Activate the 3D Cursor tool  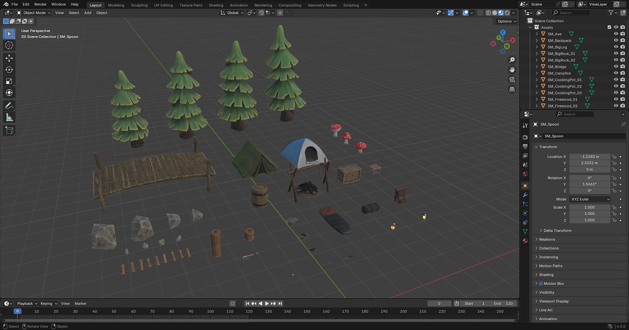click(x=9, y=45)
